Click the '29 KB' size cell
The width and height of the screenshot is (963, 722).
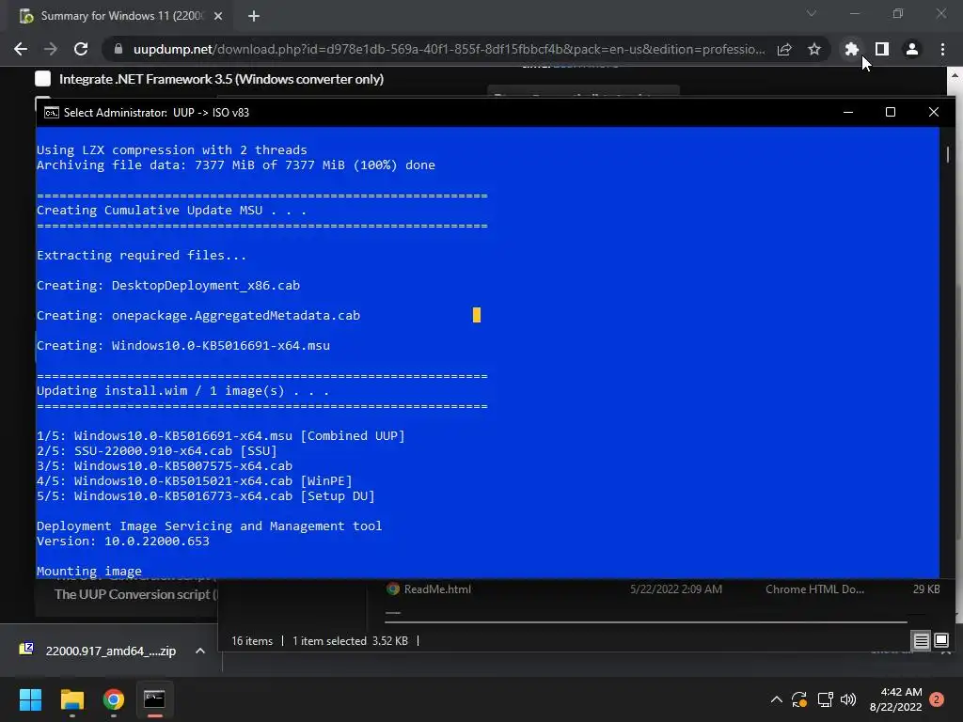coord(926,589)
